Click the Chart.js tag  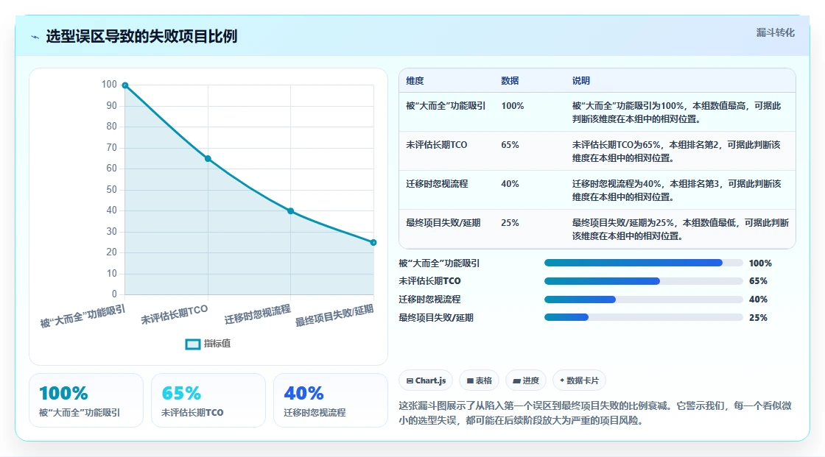tap(426, 380)
